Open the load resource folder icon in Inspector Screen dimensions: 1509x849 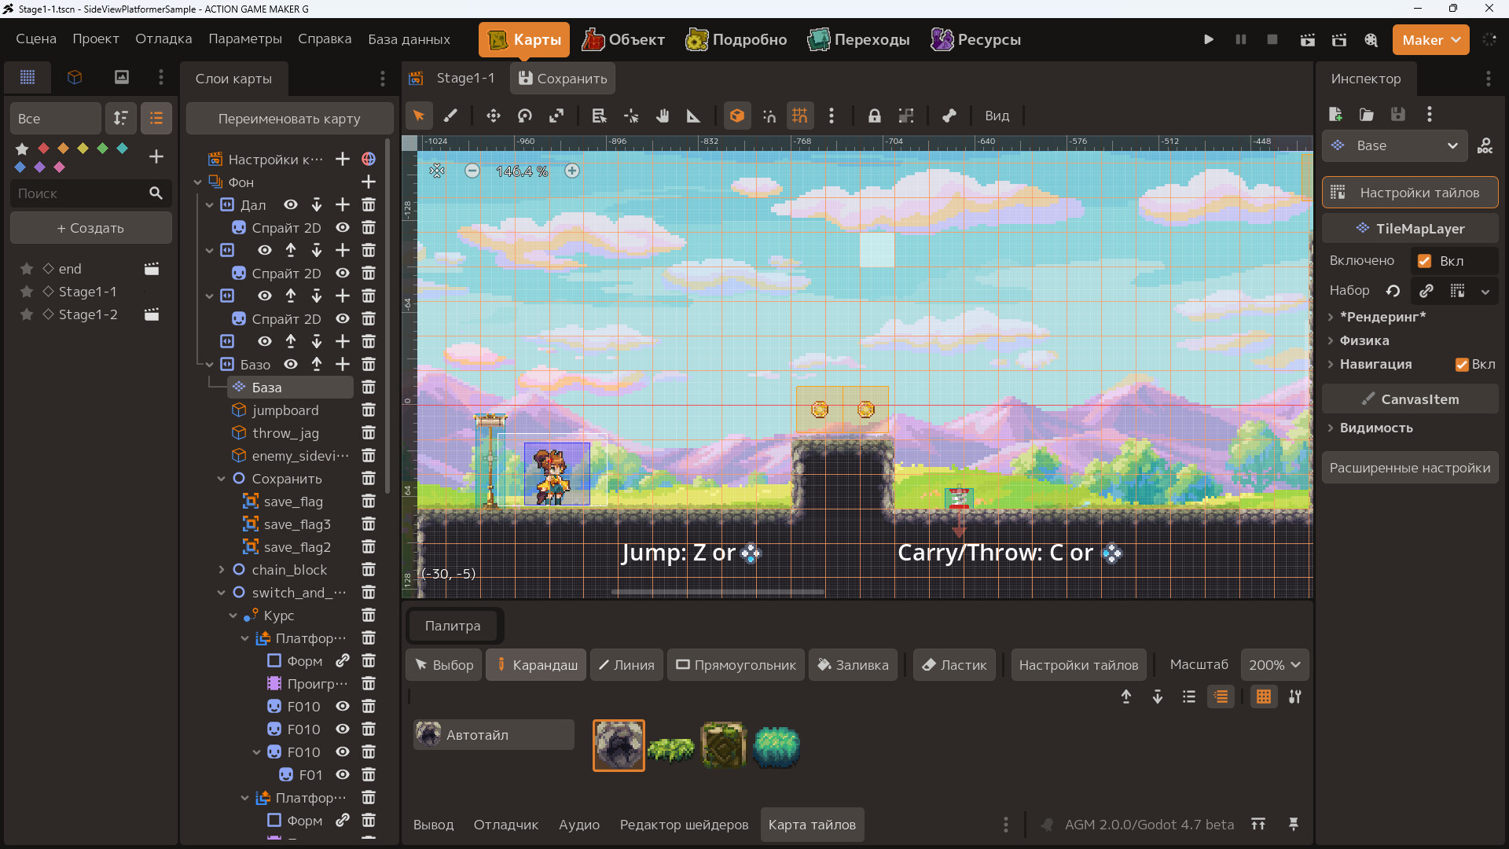tap(1367, 115)
